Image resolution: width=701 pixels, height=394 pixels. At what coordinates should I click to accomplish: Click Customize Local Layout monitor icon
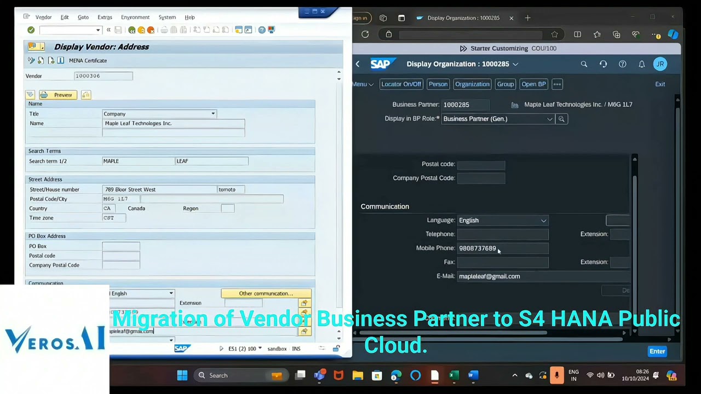tap(271, 30)
